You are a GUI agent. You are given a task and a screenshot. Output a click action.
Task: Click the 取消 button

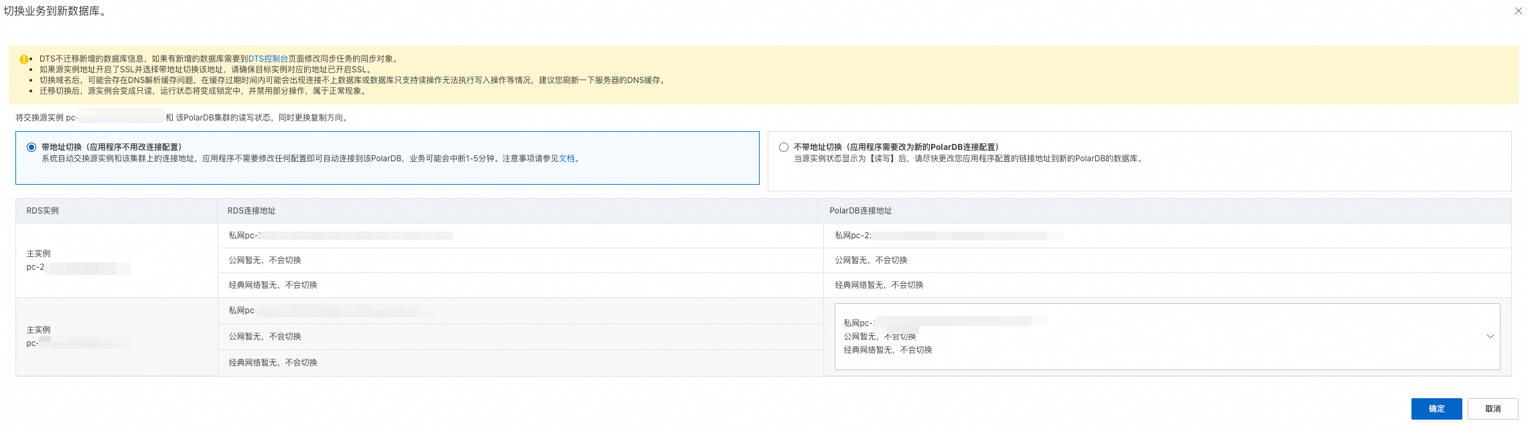point(1492,409)
